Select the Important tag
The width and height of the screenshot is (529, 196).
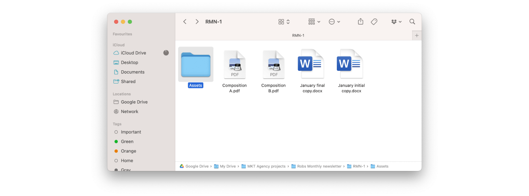(x=128, y=132)
